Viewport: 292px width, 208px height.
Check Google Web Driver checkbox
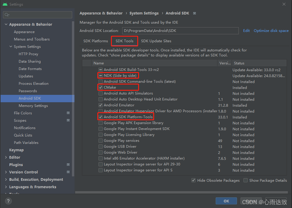pyautogui.click(x=101, y=152)
